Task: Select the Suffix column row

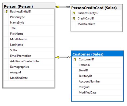Action: [x=29, y=50]
